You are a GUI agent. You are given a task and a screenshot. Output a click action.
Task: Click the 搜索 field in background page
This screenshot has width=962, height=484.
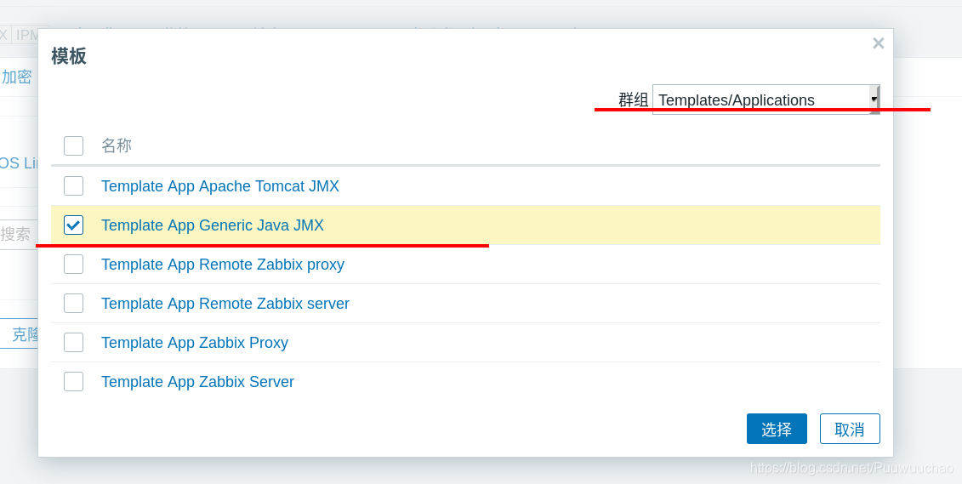tap(19, 234)
